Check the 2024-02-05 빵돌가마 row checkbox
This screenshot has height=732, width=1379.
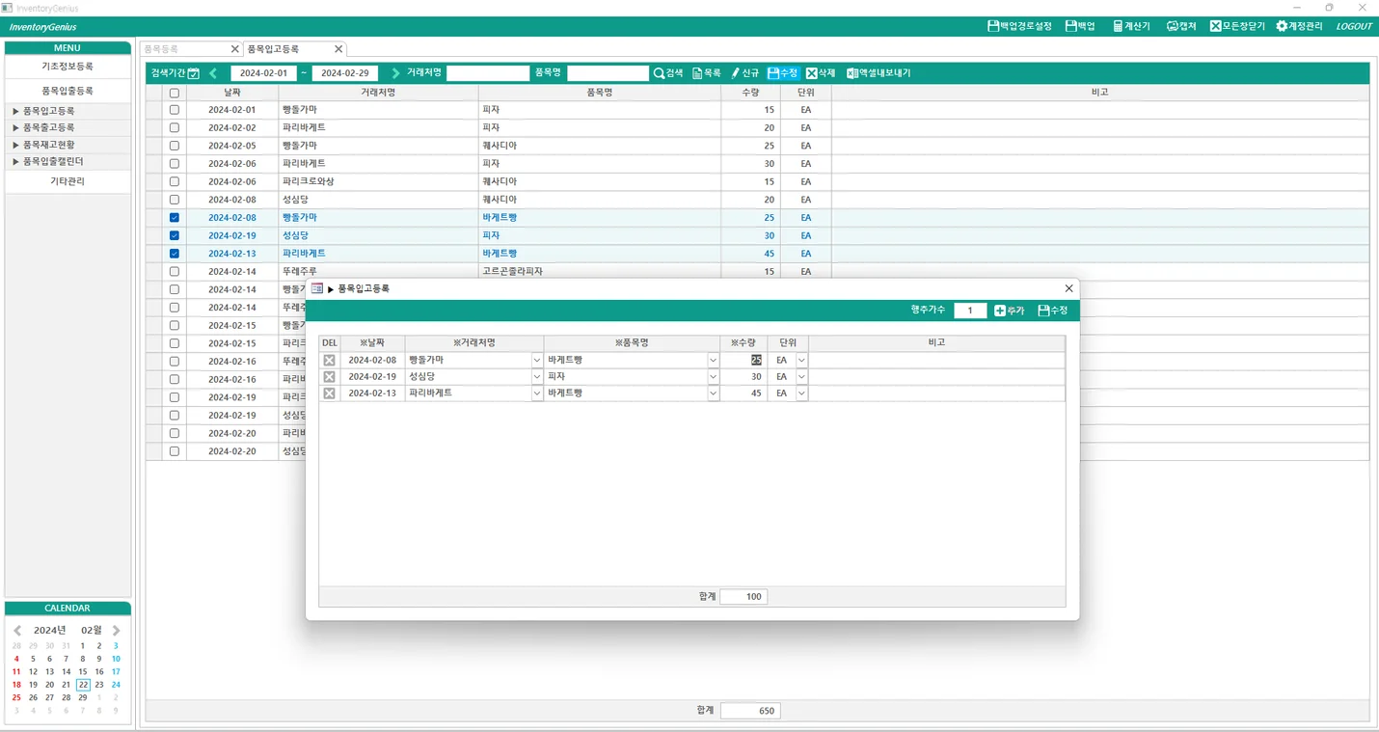pos(175,146)
